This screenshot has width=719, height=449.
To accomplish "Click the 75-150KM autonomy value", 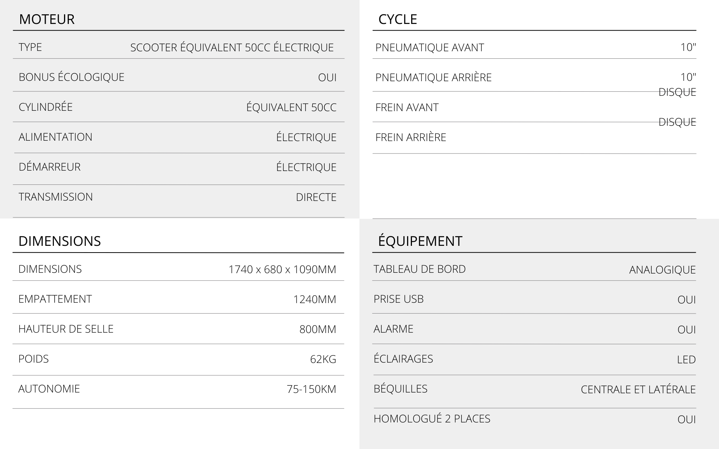I will coord(311,389).
